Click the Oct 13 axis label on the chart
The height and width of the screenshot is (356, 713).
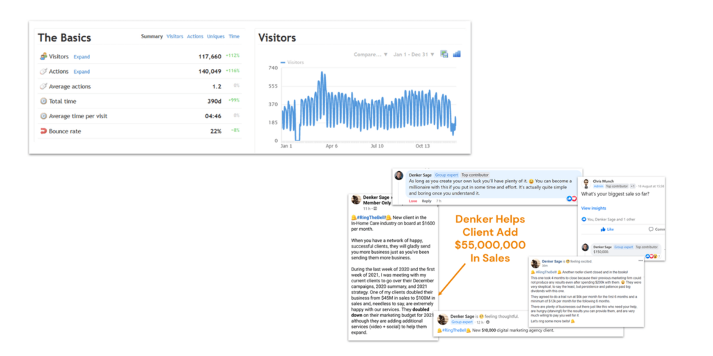point(421,146)
